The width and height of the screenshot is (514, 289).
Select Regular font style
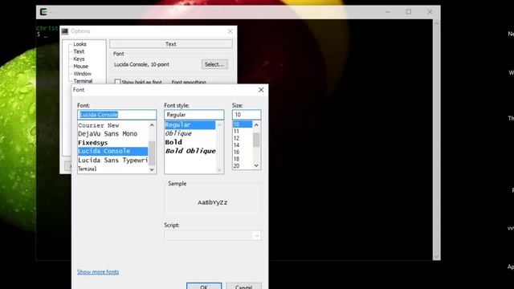(190, 125)
